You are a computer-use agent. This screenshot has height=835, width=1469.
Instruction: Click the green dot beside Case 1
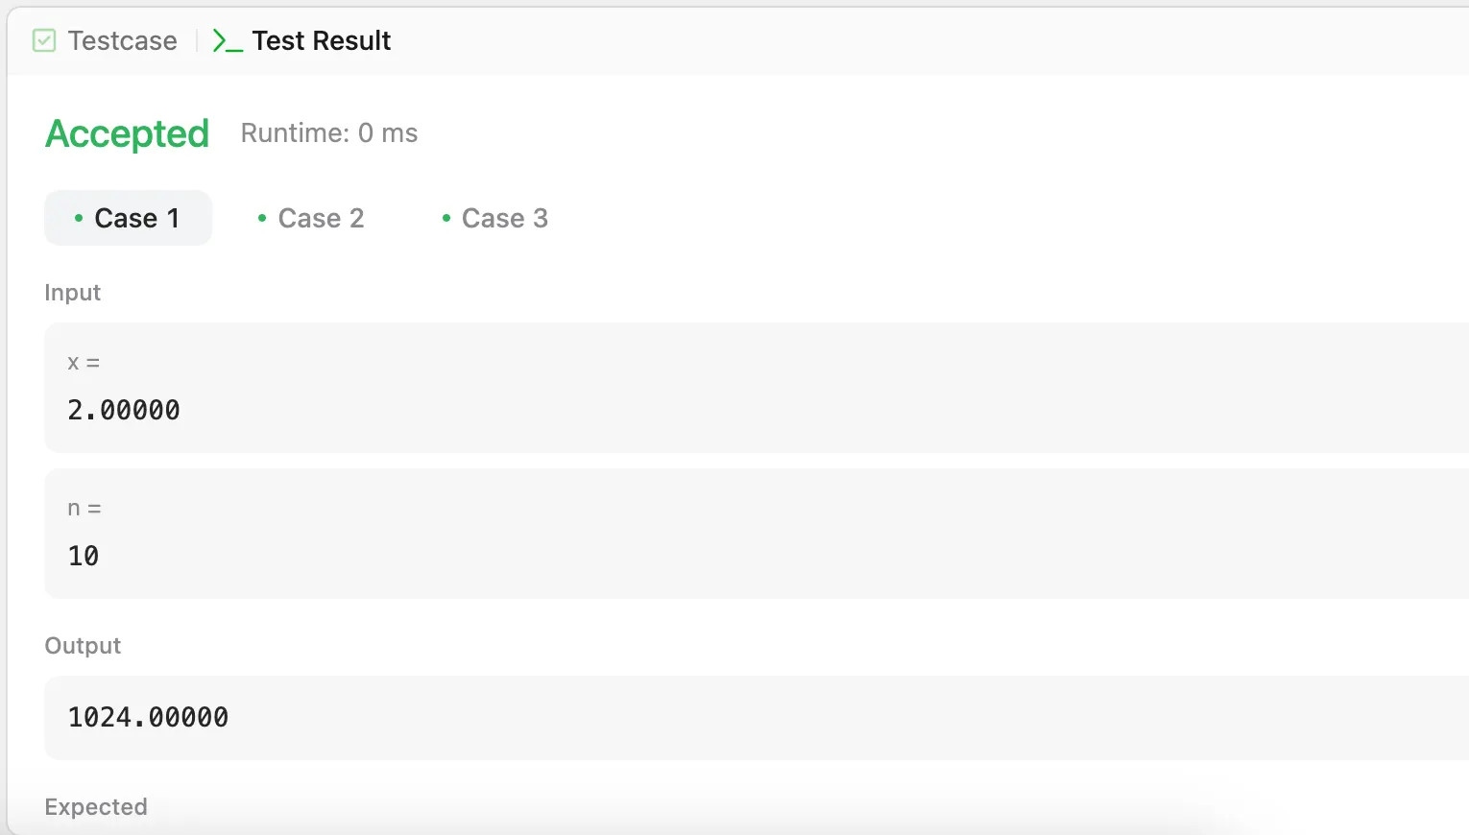[79, 218]
